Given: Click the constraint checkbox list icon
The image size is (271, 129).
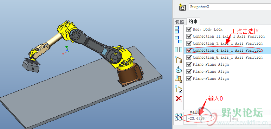Looking at the screenshot, I should coord(179,89).
